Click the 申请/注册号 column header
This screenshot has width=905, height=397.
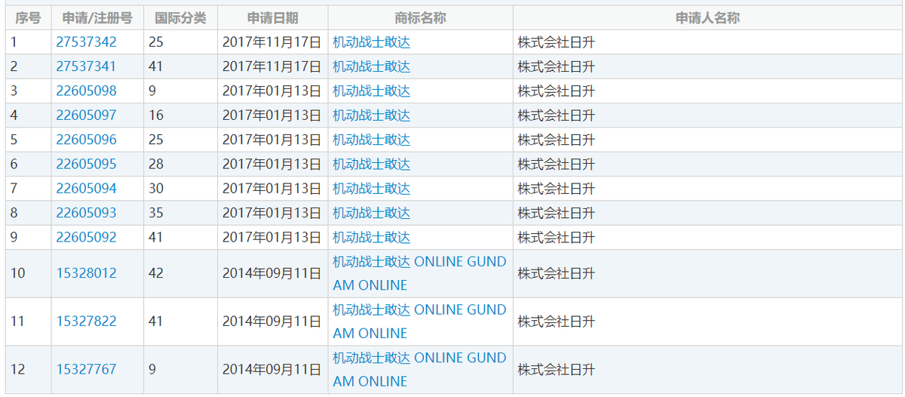point(97,18)
